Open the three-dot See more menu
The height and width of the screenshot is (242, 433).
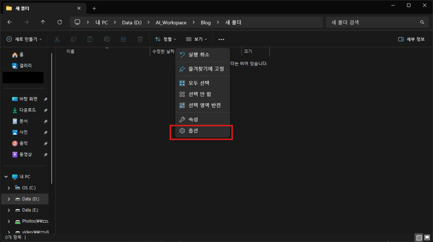click(x=221, y=39)
